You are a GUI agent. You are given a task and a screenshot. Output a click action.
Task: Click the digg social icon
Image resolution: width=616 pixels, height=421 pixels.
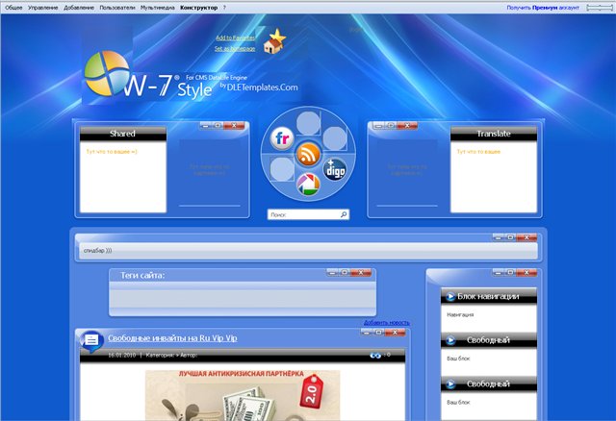(335, 169)
